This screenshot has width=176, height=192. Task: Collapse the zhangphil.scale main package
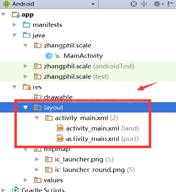[x=26, y=46]
